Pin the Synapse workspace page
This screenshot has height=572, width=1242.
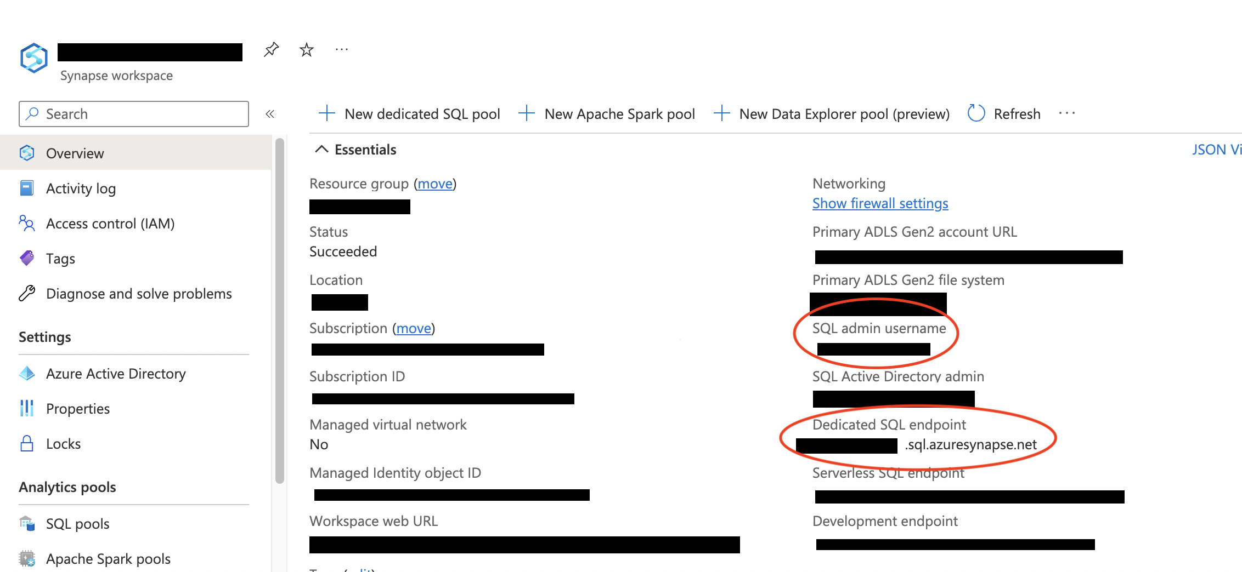click(x=271, y=49)
